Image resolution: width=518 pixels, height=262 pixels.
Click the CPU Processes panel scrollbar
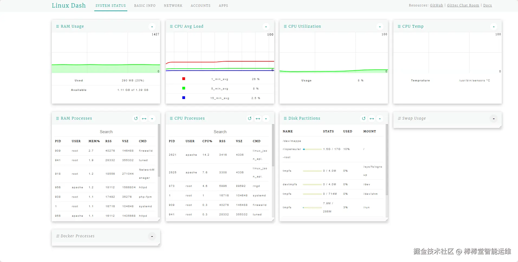coord(273,145)
